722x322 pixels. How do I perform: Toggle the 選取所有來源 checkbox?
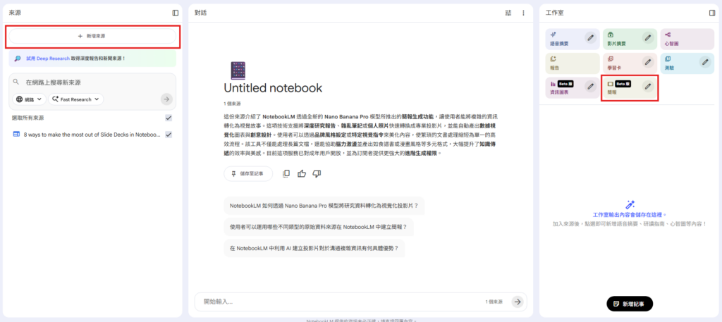169,118
